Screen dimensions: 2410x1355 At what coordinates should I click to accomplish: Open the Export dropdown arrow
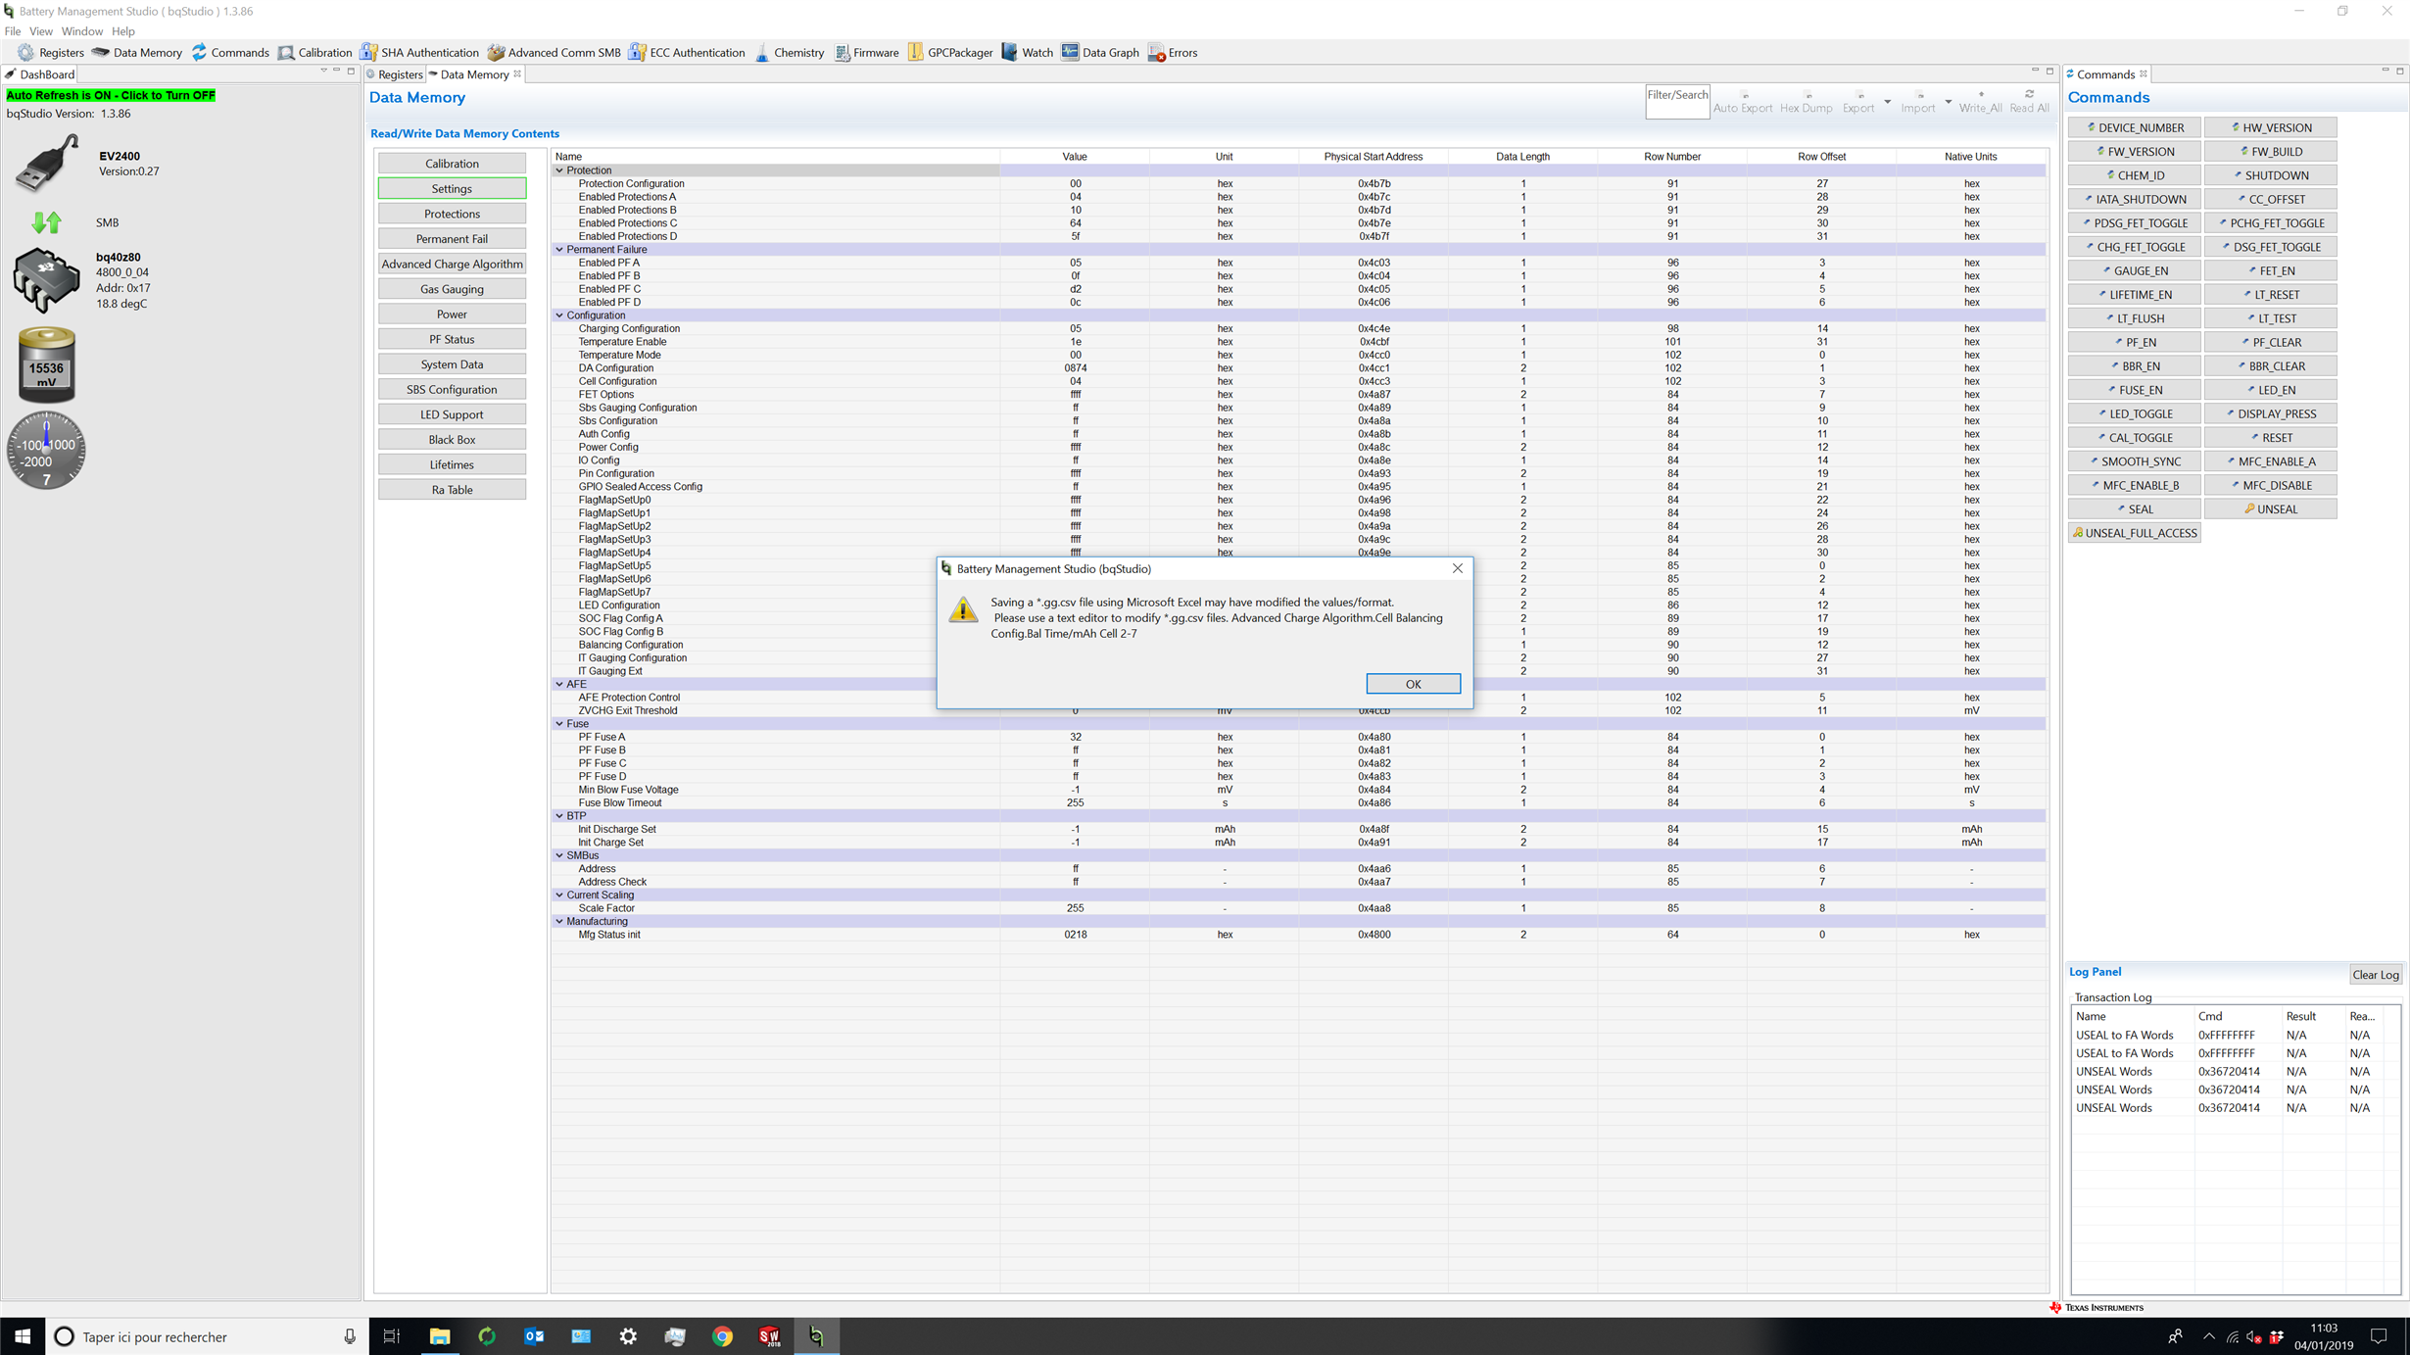click(1887, 102)
